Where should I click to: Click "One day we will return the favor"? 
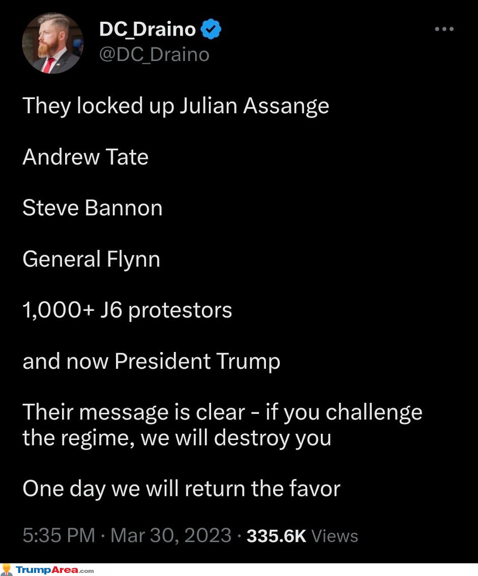click(x=182, y=490)
